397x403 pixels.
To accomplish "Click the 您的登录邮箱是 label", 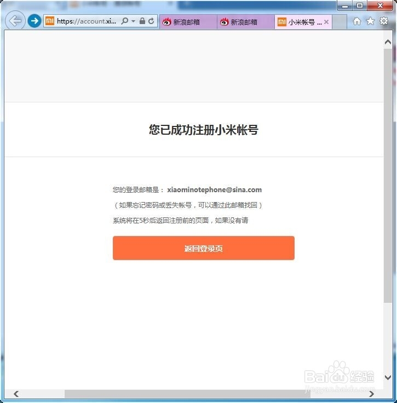I will 138,189.
